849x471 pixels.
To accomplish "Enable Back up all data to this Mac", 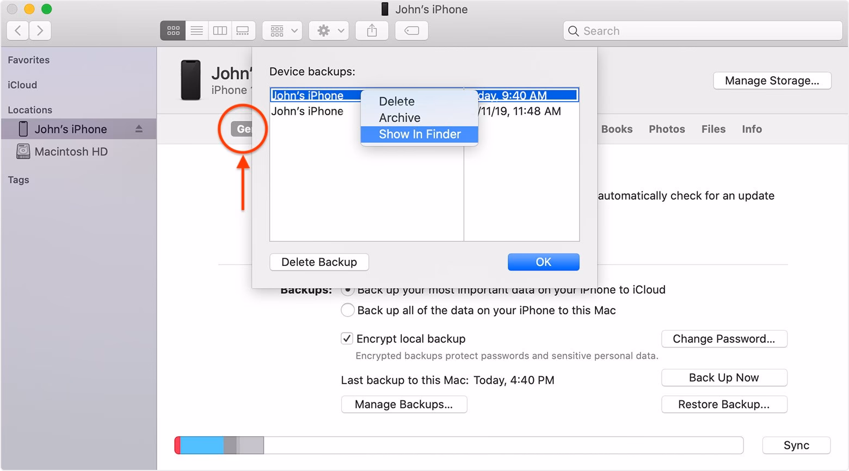I will point(348,310).
